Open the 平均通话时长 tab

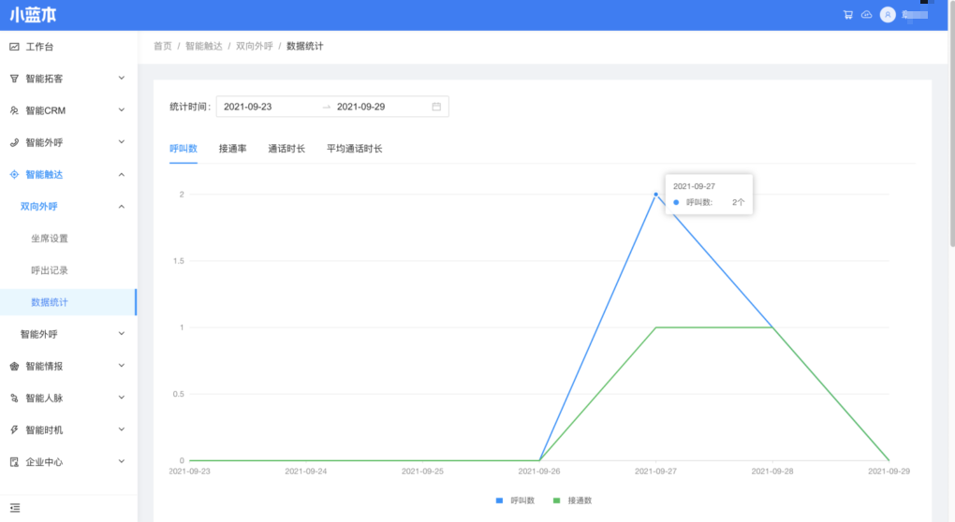pyautogui.click(x=354, y=149)
